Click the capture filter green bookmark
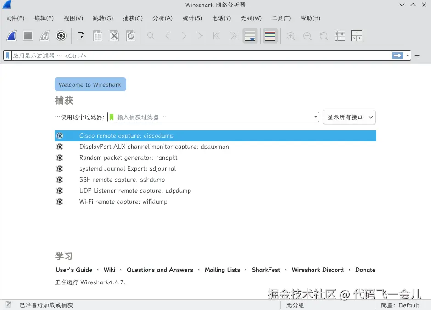This screenshot has width=431, height=310. (x=112, y=117)
